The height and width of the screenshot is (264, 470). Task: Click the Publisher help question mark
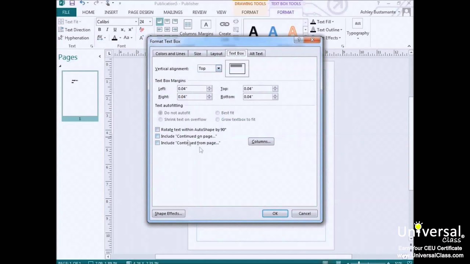click(x=378, y=3)
